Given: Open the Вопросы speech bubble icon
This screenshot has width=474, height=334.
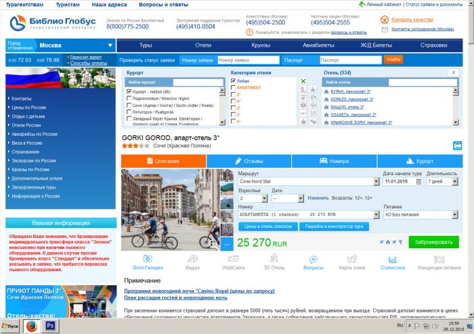Looking at the screenshot, I should click(313, 260).
